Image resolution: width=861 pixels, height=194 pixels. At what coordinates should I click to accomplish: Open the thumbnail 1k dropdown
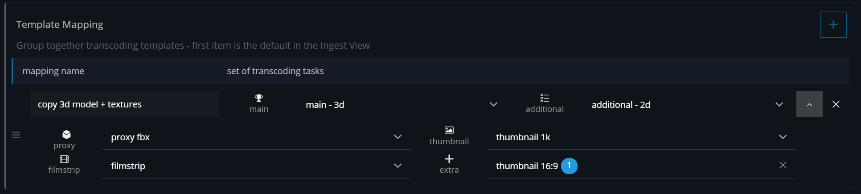(x=783, y=137)
